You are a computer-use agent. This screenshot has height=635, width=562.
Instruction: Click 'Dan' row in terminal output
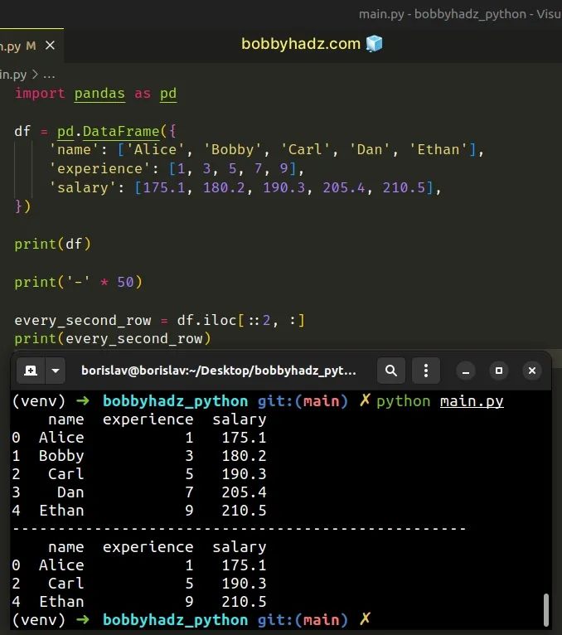(x=139, y=492)
